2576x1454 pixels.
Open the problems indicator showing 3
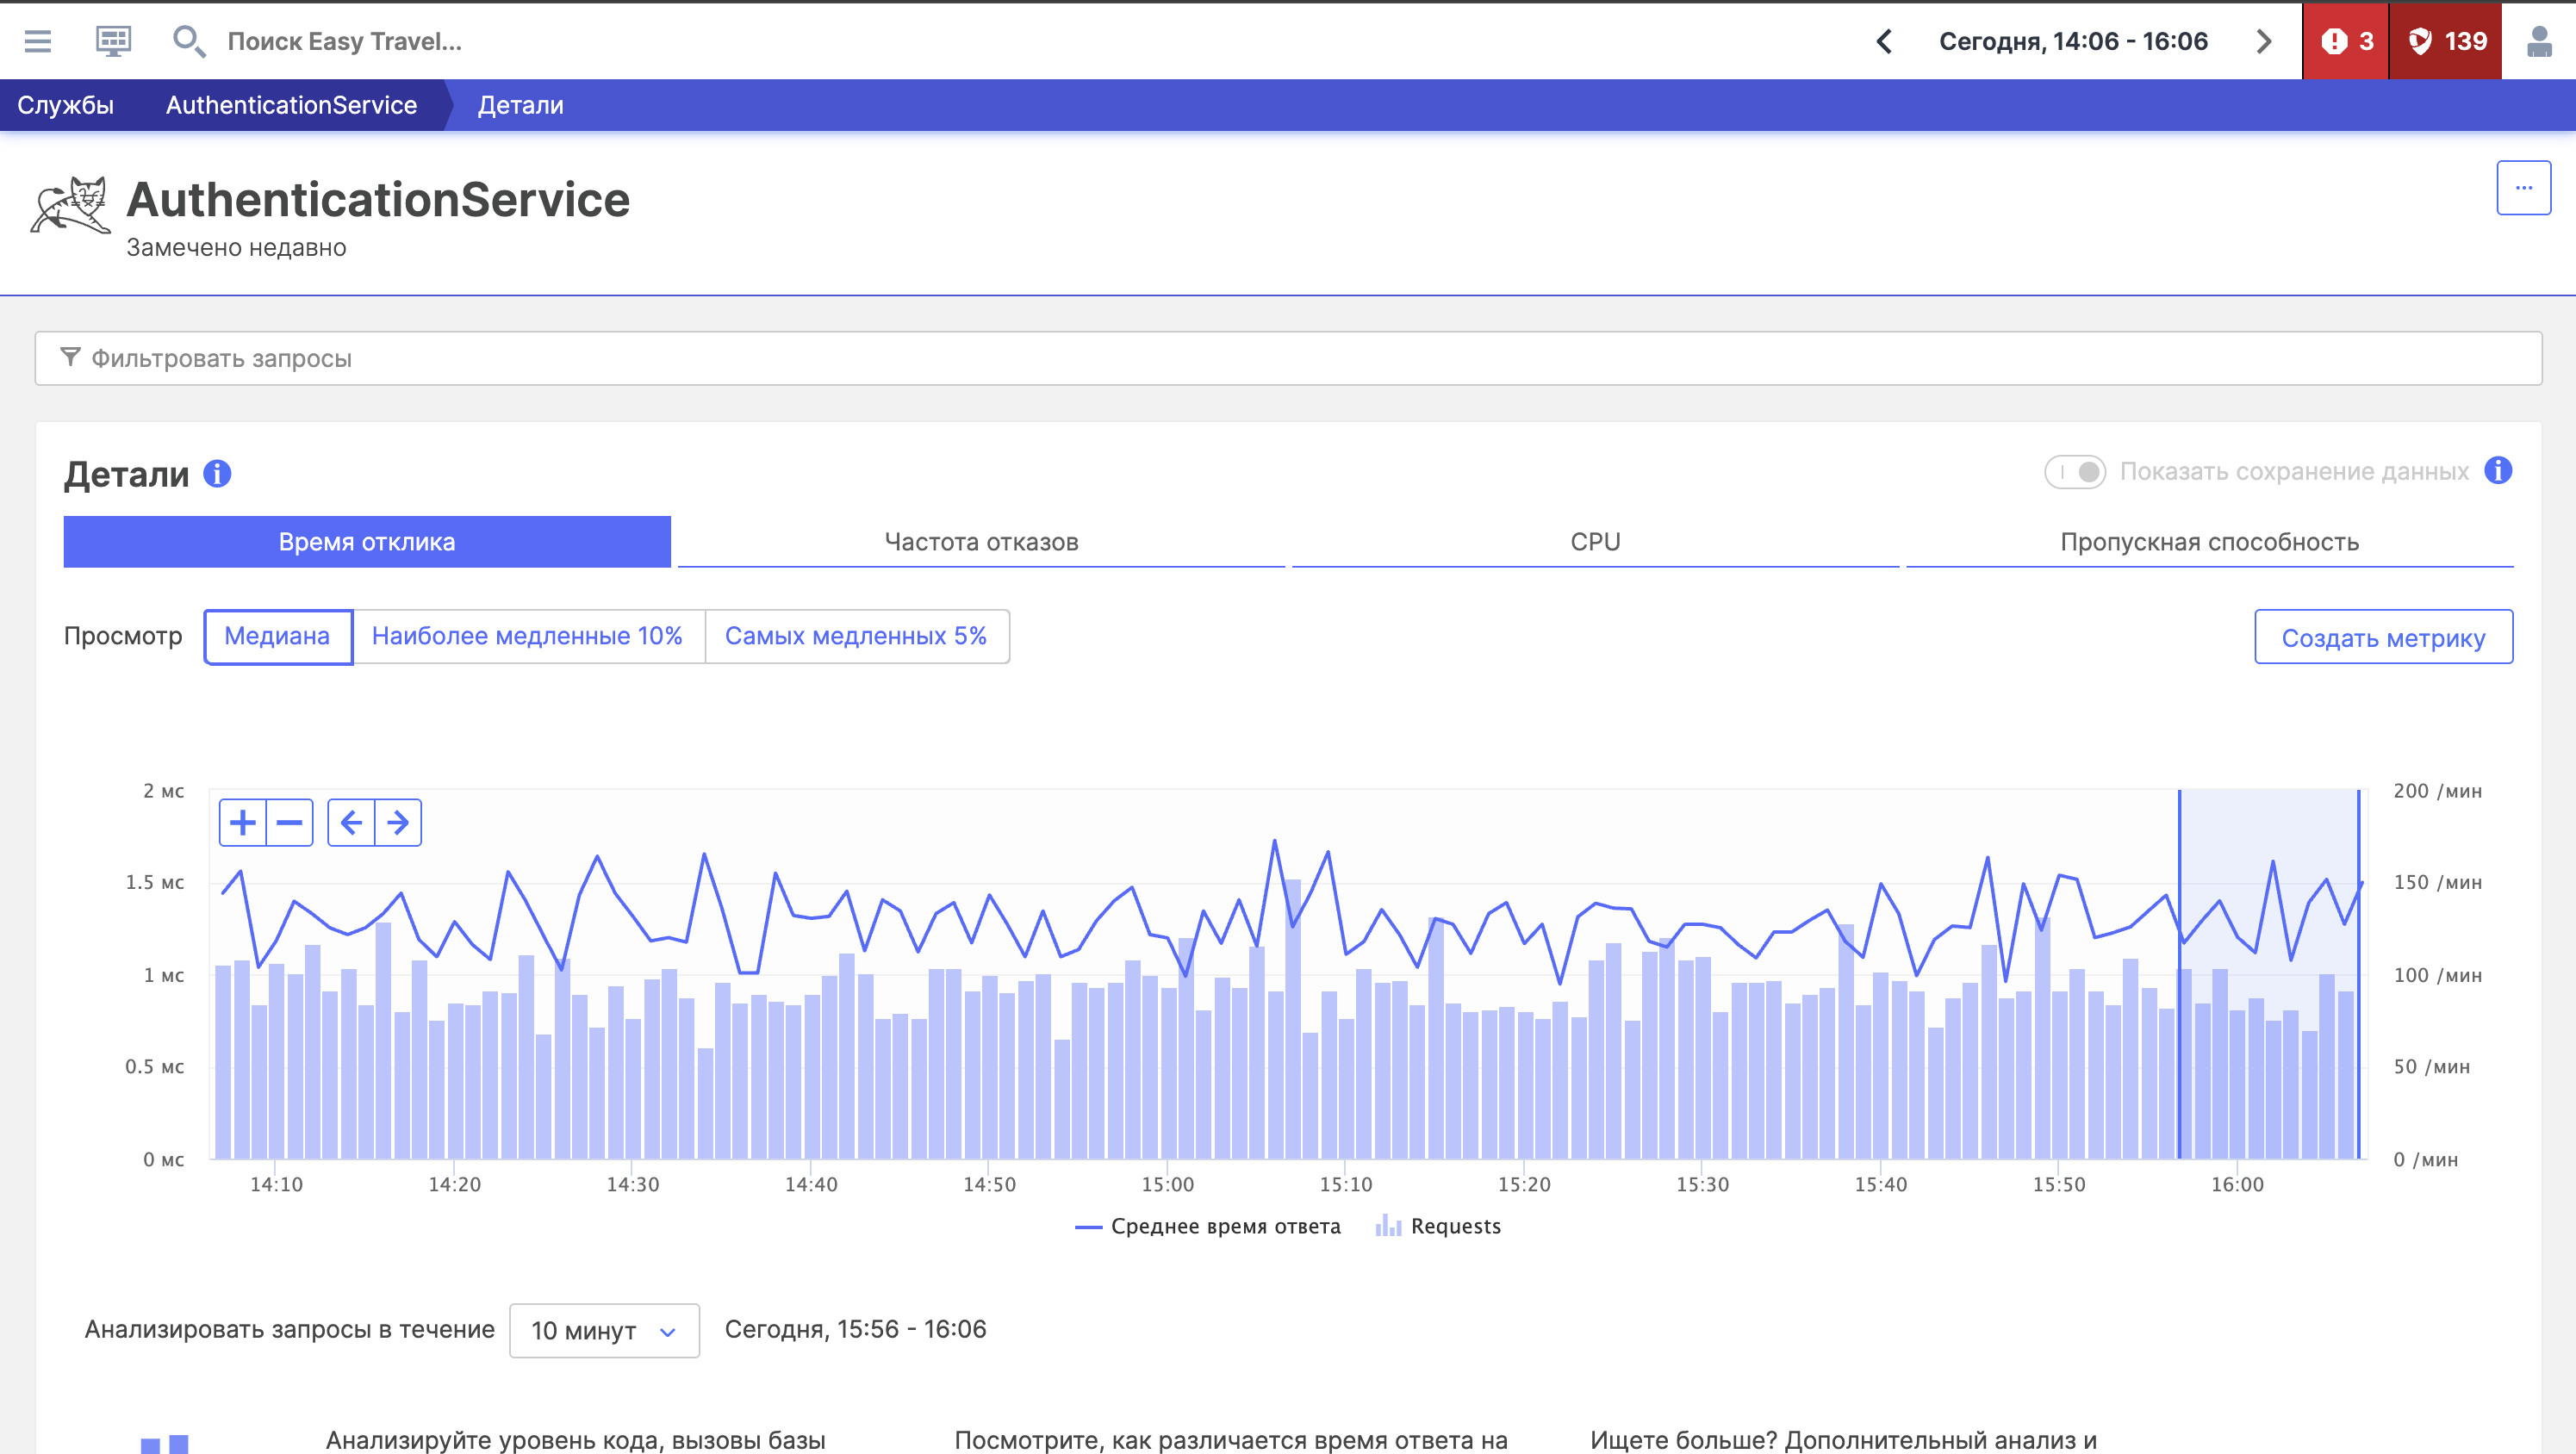2345,41
